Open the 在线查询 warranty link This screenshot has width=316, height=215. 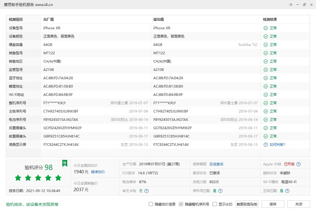point(216,164)
